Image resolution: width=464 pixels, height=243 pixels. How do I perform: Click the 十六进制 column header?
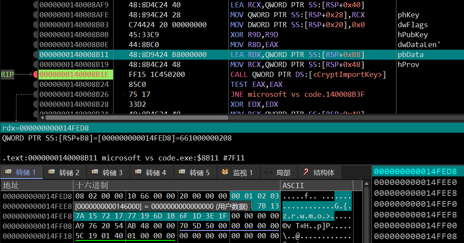(177, 185)
